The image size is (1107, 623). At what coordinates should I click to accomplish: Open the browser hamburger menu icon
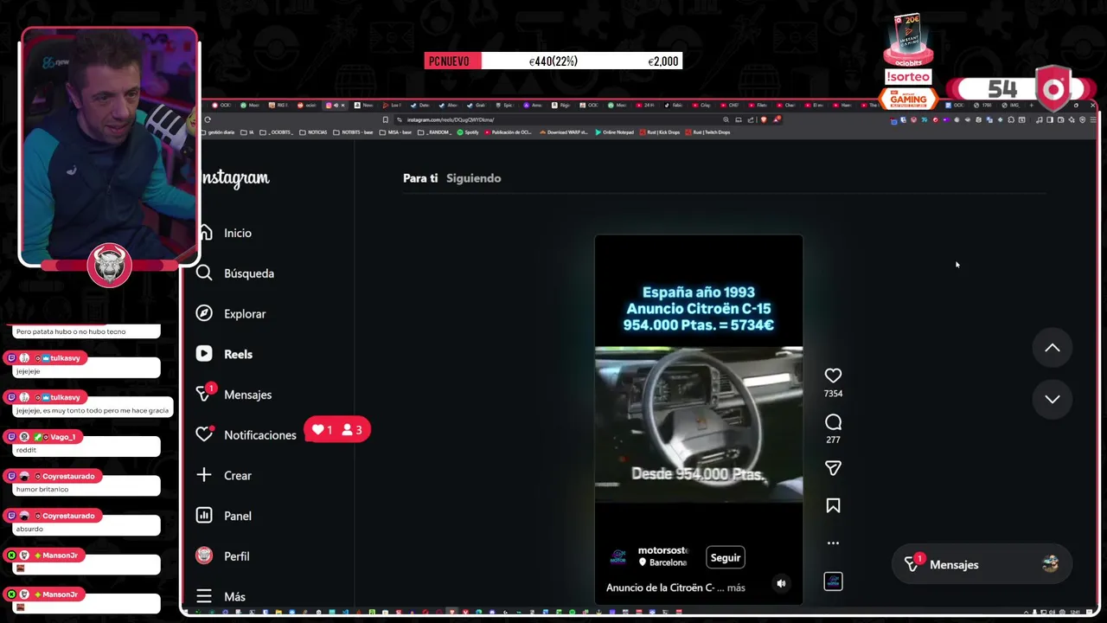pos(1093,119)
